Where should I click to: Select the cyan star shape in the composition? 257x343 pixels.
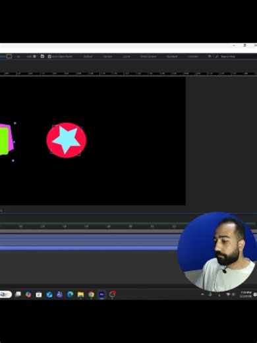tap(67, 140)
